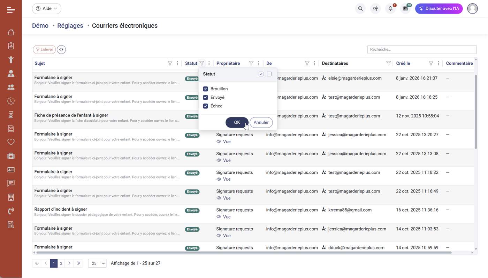
Task: Go to the Réglages breadcrumb
Action: (x=70, y=26)
